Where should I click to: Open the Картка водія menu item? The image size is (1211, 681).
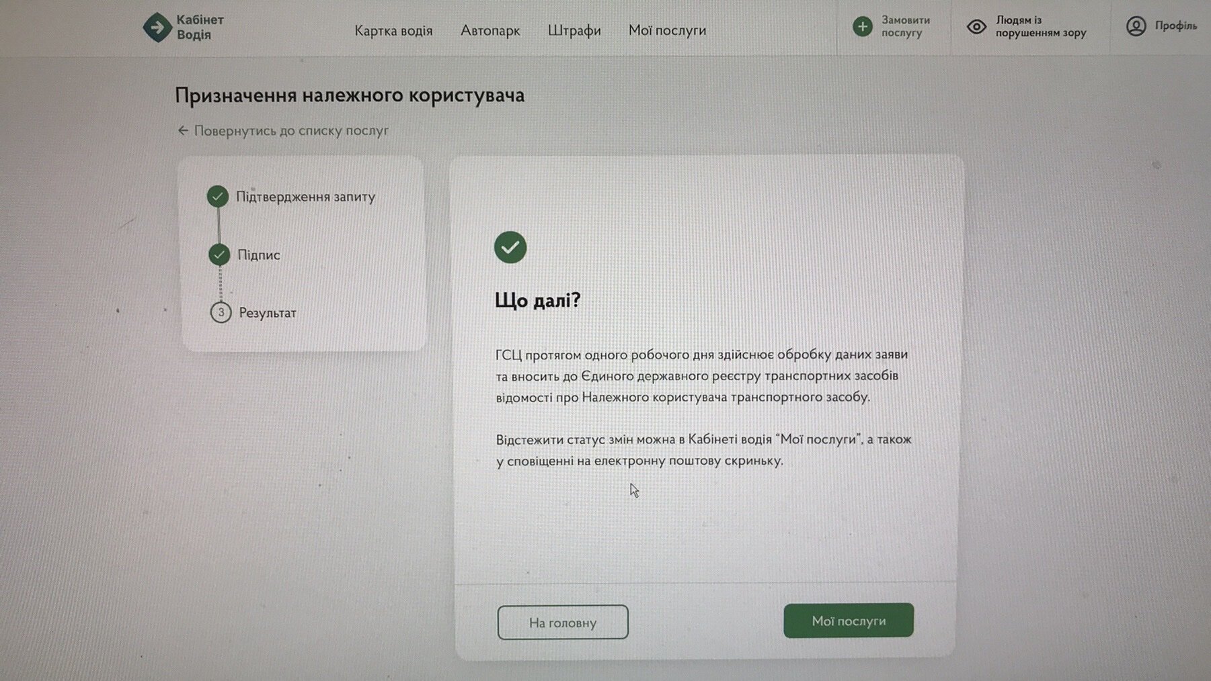(393, 31)
